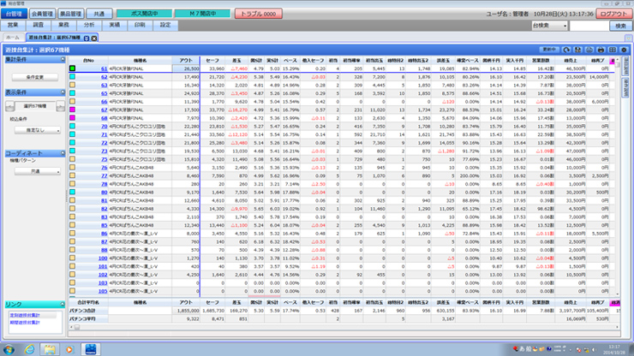Image resolution: width=634 pixels, height=356 pixels.
Task: Click the トラブル 0000 alert button
Action: (259, 14)
